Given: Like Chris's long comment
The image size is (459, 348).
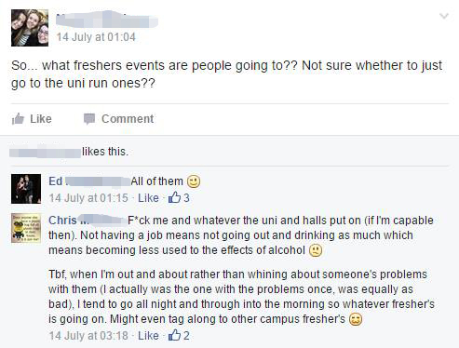Looking at the screenshot, I should pyautogui.click(x=148, y=336).
